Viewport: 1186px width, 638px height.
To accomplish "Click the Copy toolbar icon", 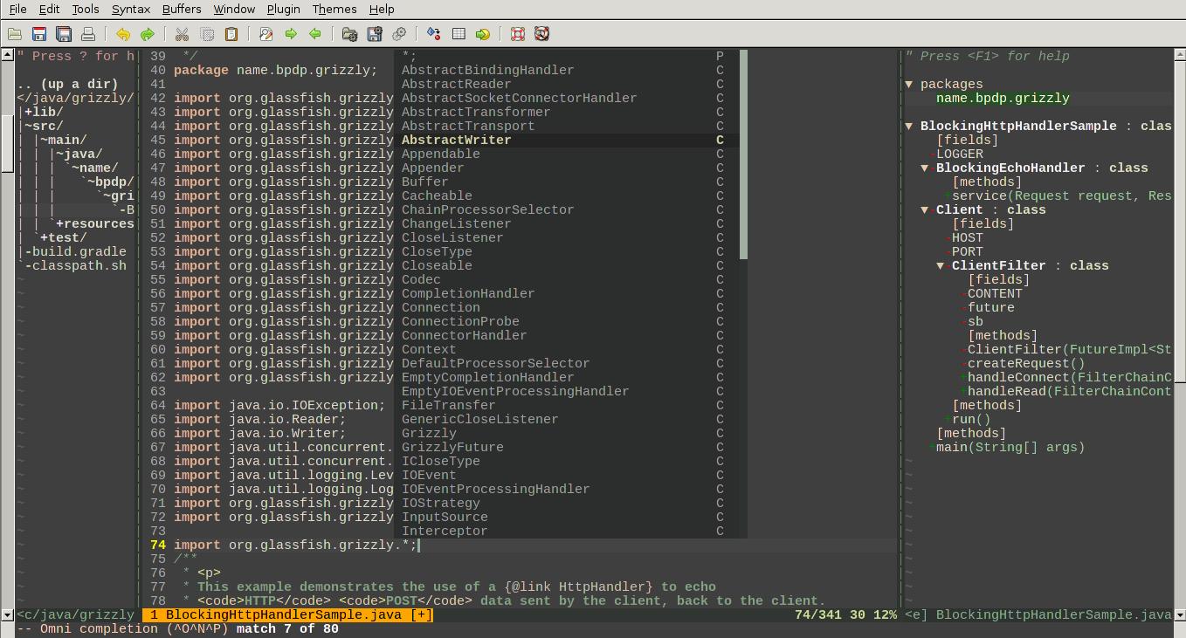I will [x=207, y=34].
